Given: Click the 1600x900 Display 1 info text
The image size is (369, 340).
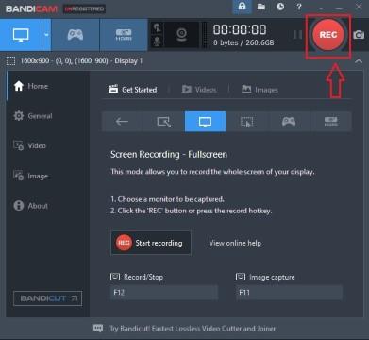Looking at the screenshot, I should point(81,60).
